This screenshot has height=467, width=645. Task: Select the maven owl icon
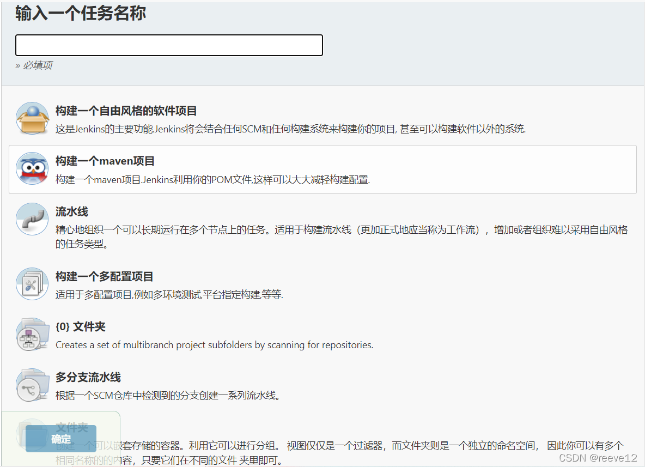pos(33,169)
